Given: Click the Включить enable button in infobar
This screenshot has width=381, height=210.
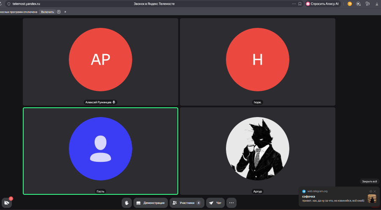Looking at the screenshot, I should [x=47, y=12].
